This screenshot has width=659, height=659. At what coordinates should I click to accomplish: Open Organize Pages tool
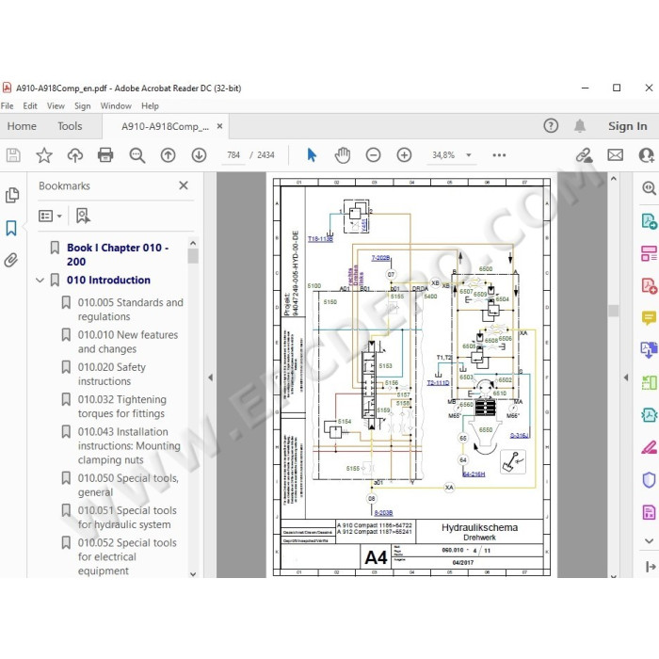click(x=649, y=253)
